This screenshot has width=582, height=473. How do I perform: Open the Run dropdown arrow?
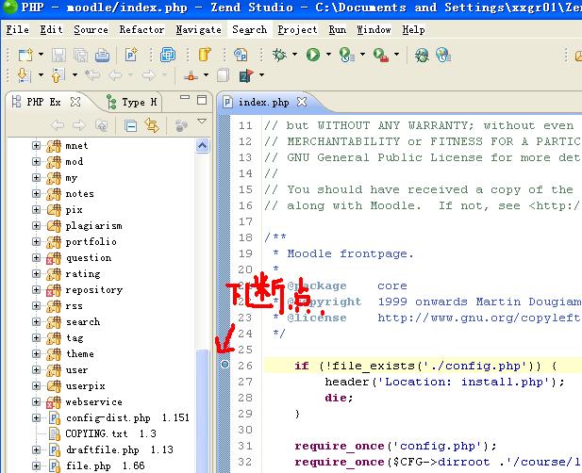[328, 55]
